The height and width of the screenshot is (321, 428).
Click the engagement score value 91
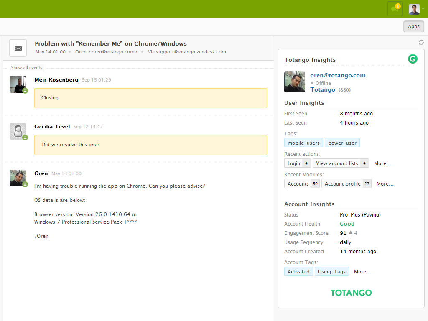pyautogui.click(x=343, y=233)
